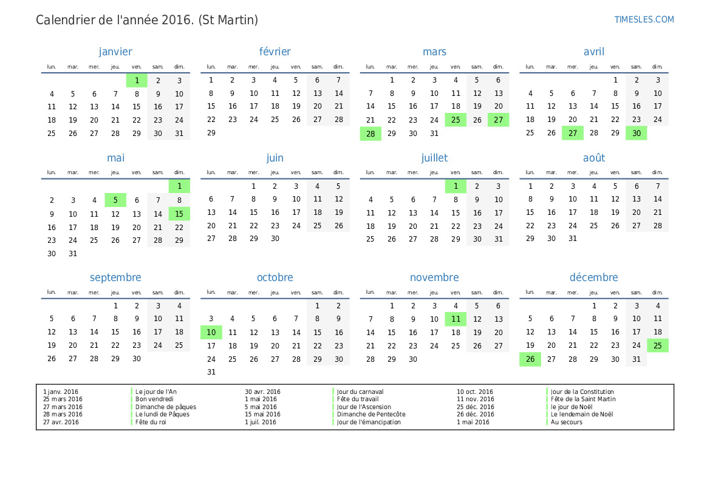
Task: Open the TIMESLES.COM link
Action: [644, 19]
